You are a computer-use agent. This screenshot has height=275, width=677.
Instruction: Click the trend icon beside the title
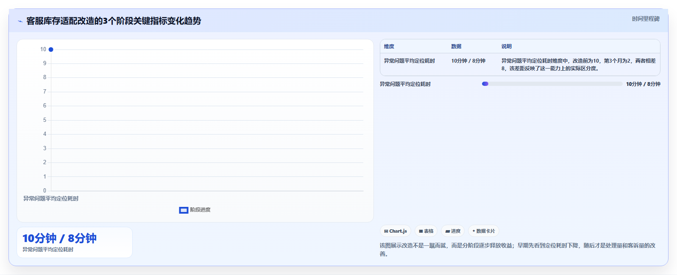coord(20,21)
